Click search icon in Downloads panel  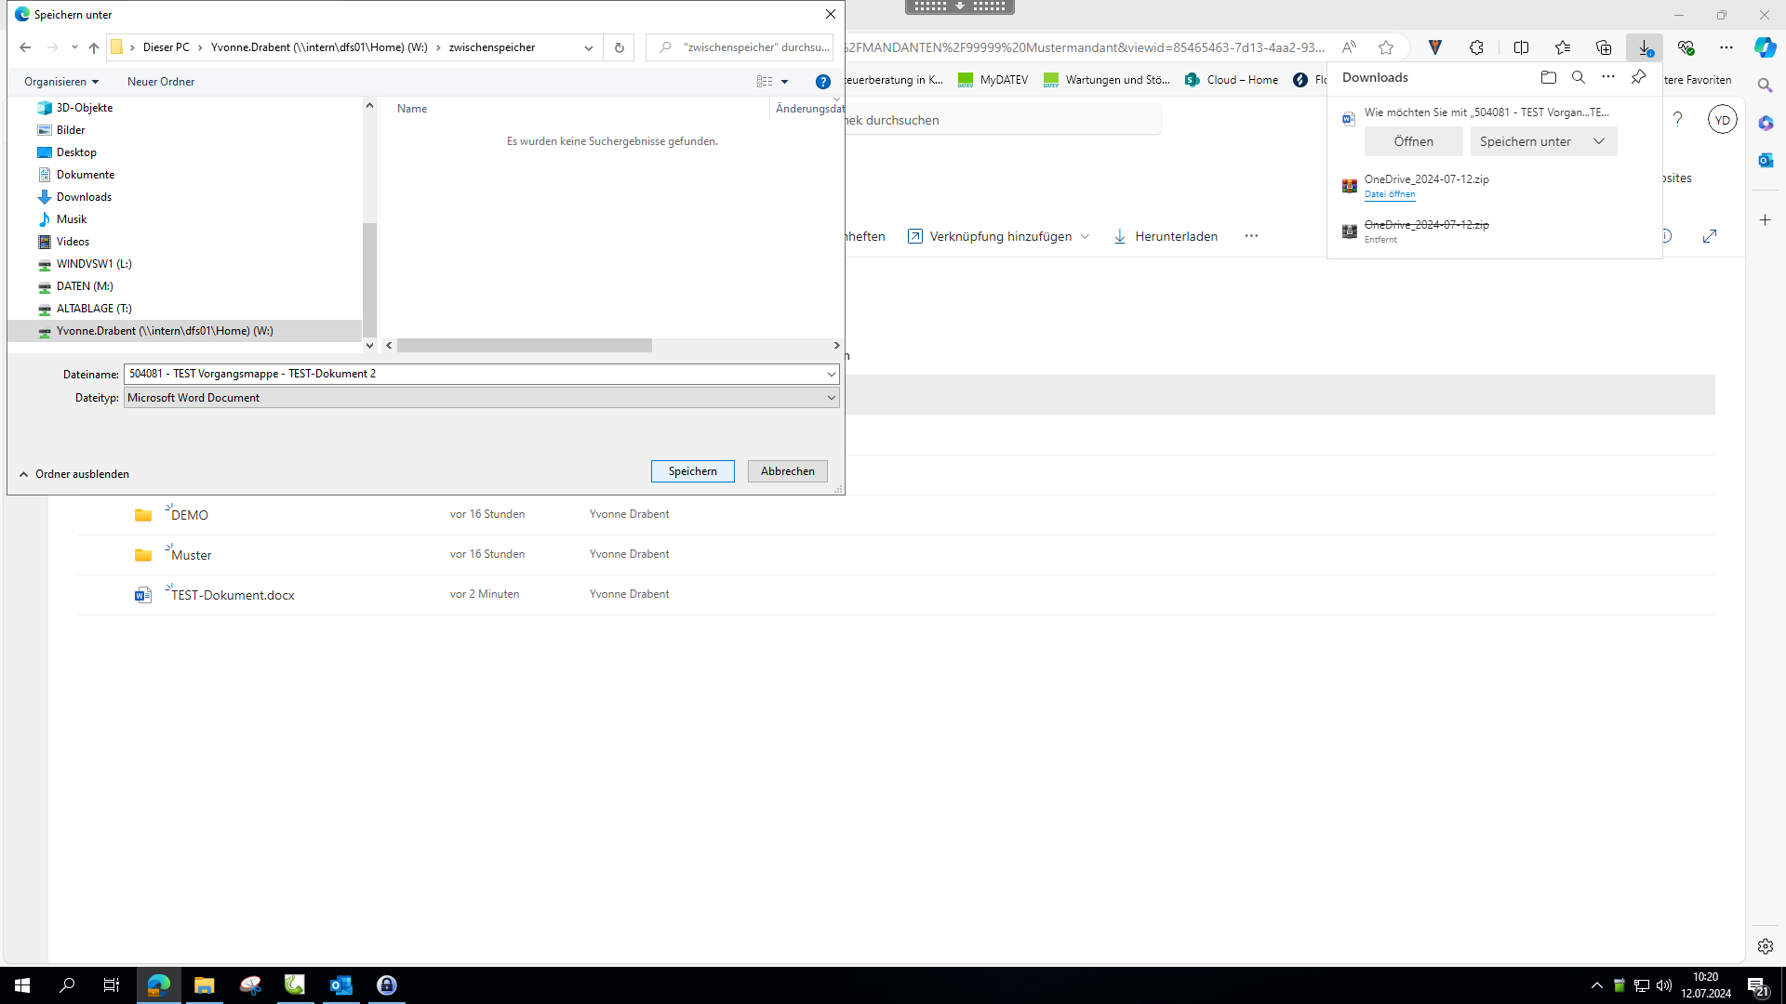tap(1578, 77)
